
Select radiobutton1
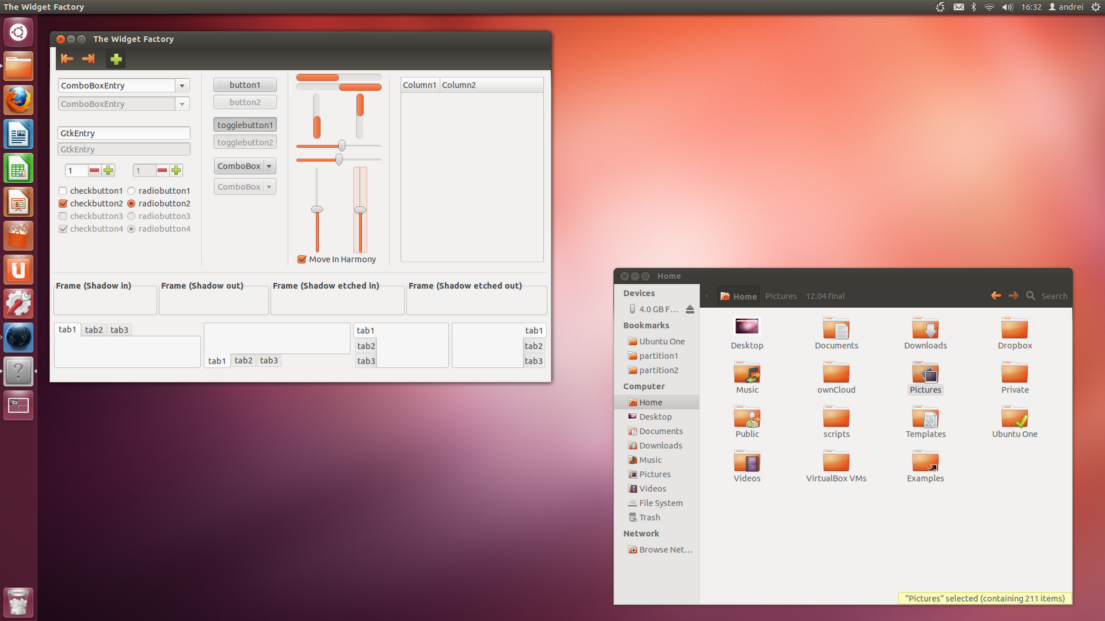pos(131,190)
